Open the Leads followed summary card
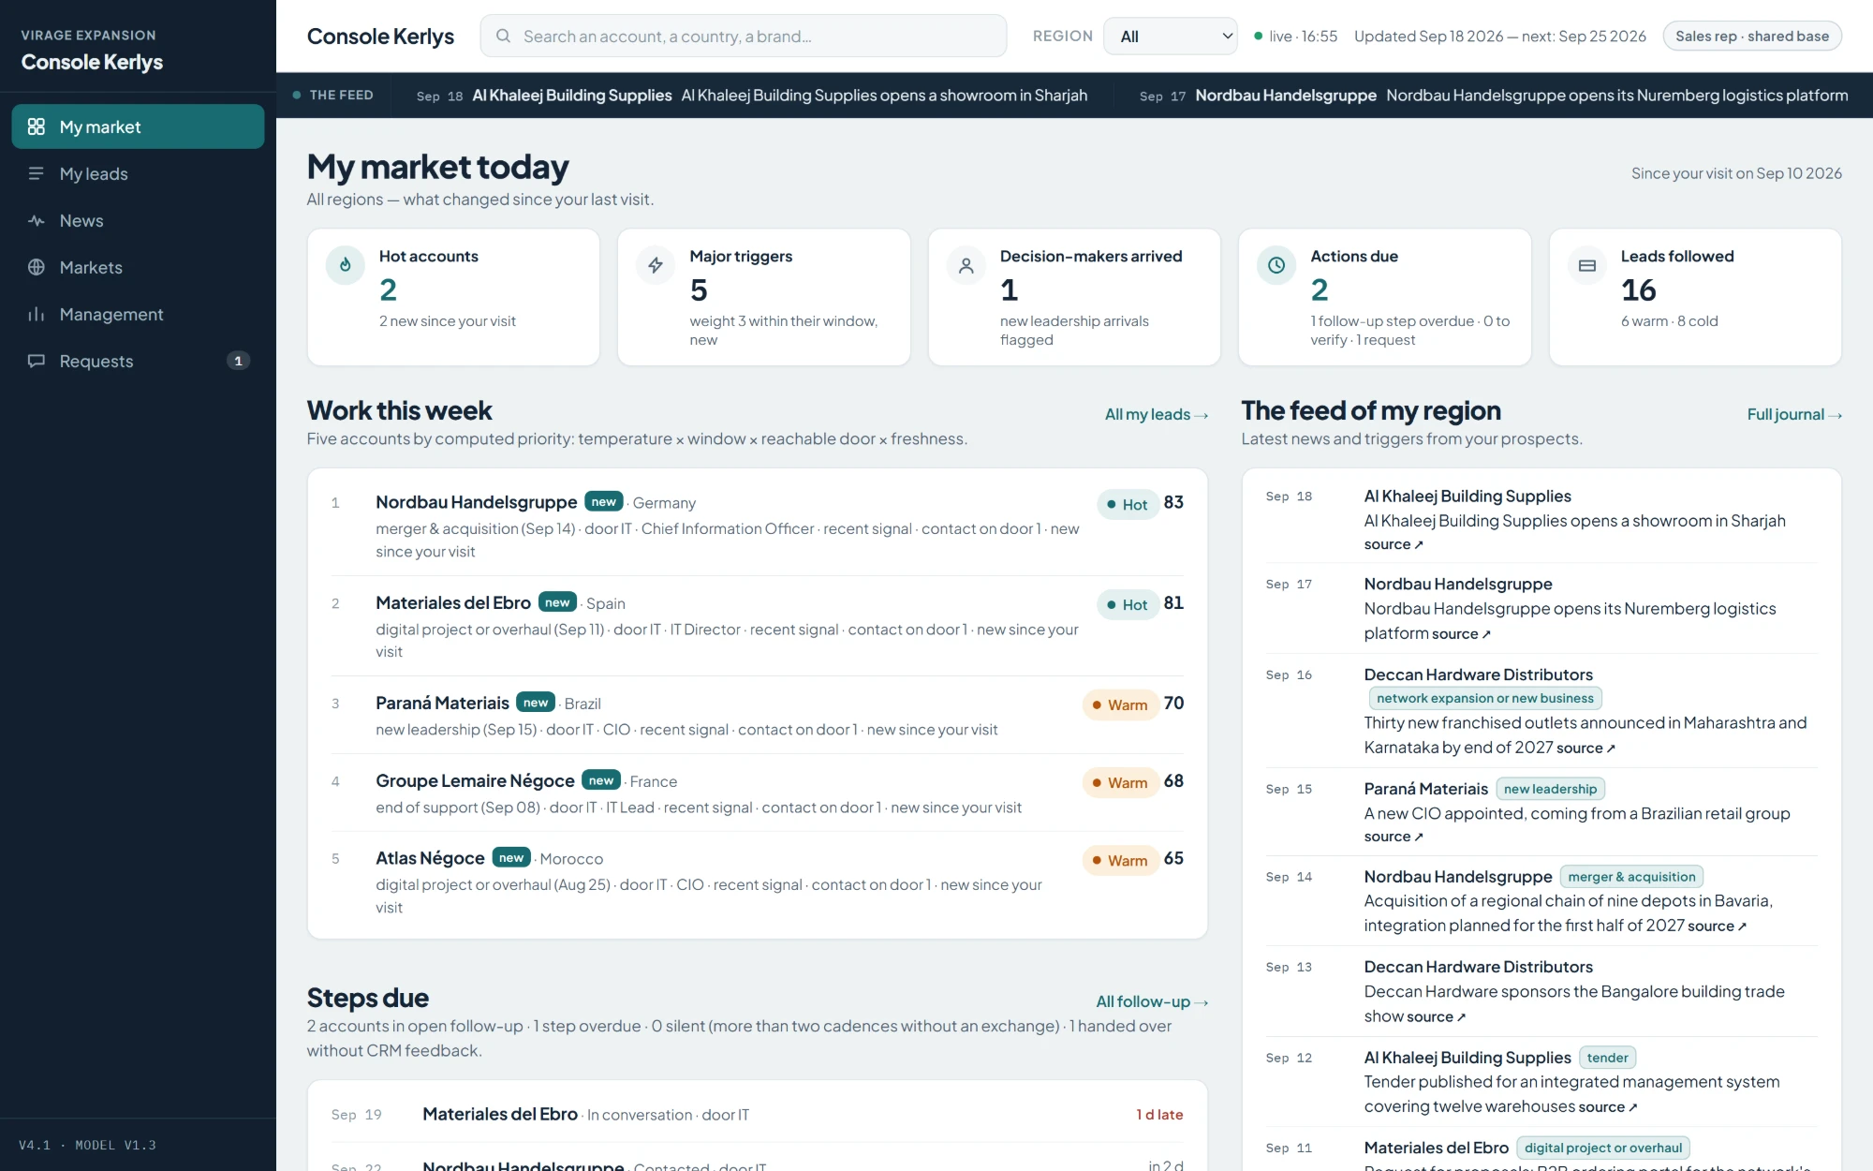The height and width of the screenshot is (1171, 1873). point(1695,297)
